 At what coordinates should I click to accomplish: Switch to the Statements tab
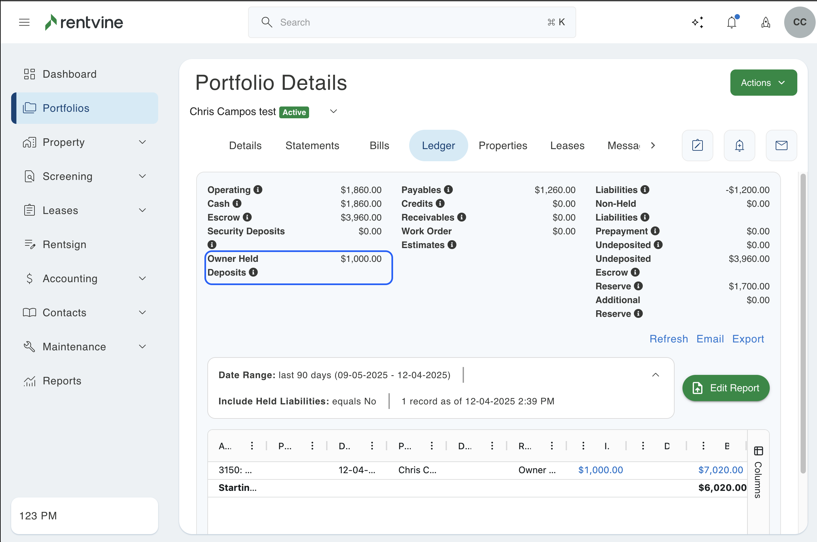pos(312,145)
